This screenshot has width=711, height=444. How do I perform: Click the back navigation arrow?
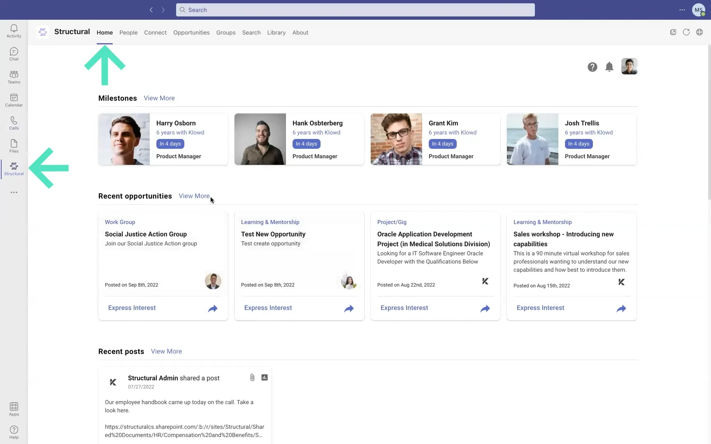151,10
